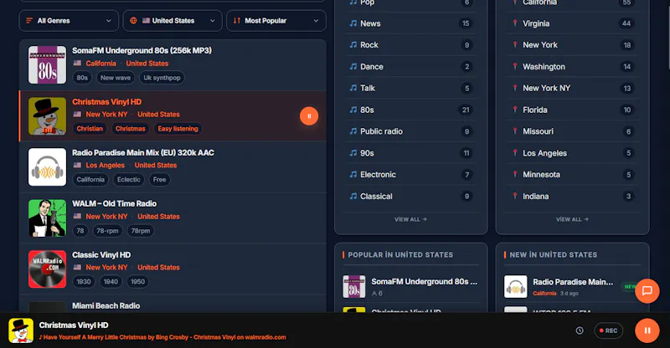670x348 pixels.
Task: Click the genre filter icon beside All Genres
Action: [29, 21]
